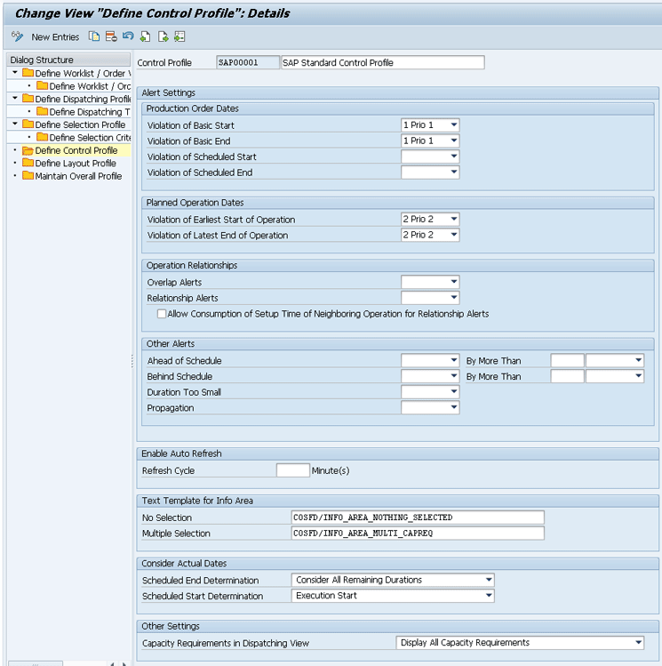Open Violation of Basic Start priority dropdown
The width and height of the screenshot is (662, 666).
coord(453,125)
